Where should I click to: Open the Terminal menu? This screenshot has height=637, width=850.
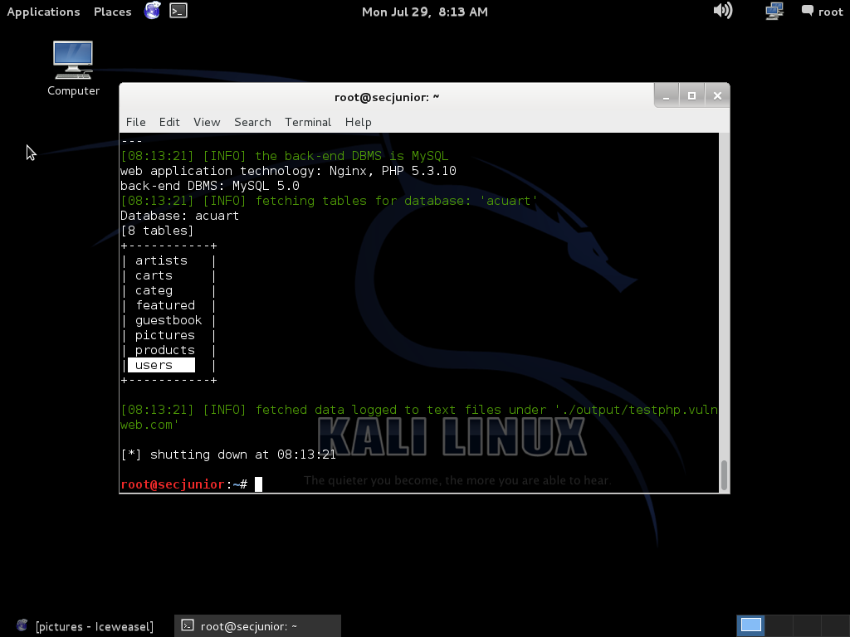pos(308,122)
